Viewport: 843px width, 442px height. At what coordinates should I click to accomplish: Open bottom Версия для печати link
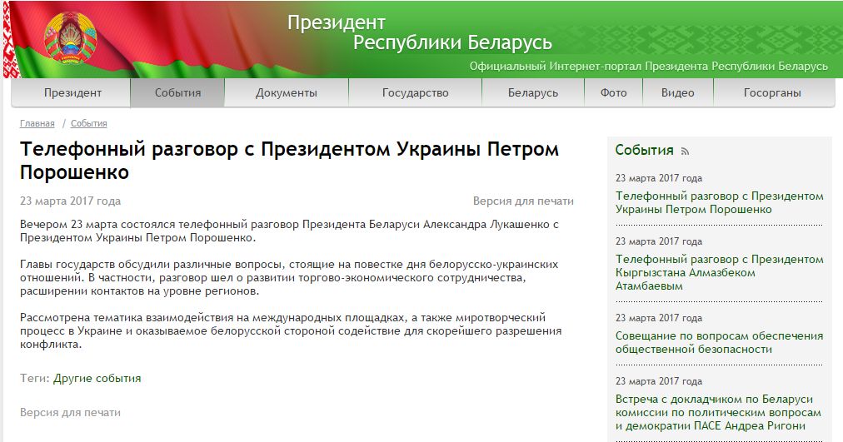point(71,412)
